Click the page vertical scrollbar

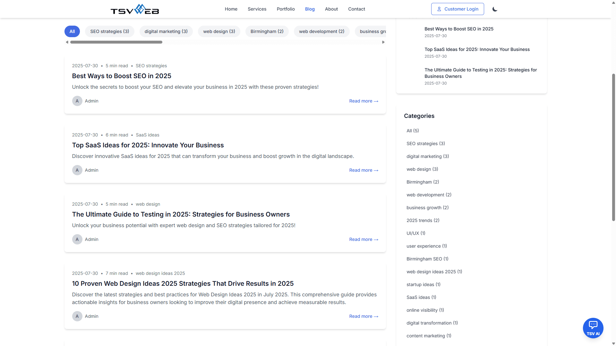click(613, 147)
